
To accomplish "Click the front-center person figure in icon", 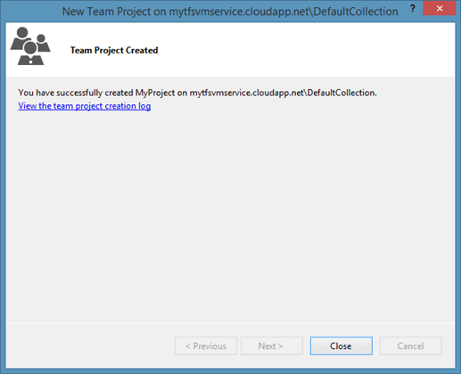I will (30, 53).
